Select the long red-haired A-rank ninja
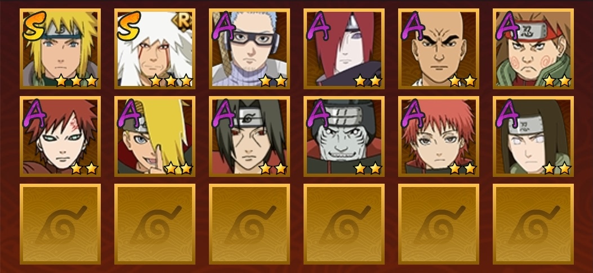This screenshot has height=273, width=593. point(344,49)
